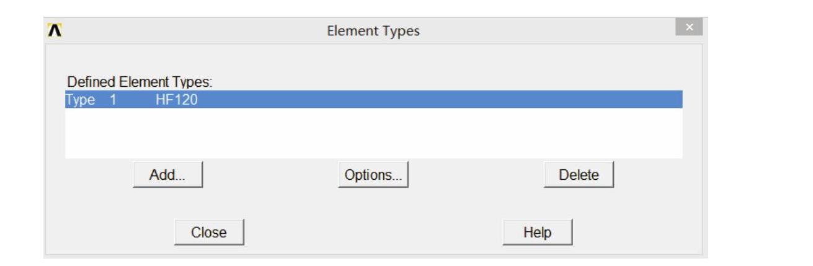Image resolution: width=813 pixels, height=266 pixels.
Task: Open the Help for Element Types
Action: click(537, 233)
